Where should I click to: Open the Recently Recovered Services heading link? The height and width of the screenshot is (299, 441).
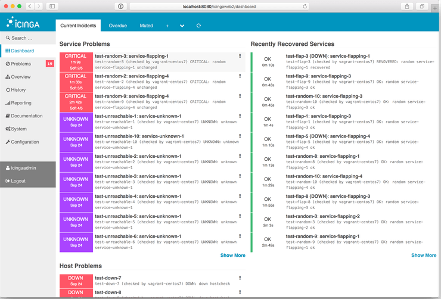[293, 44]
